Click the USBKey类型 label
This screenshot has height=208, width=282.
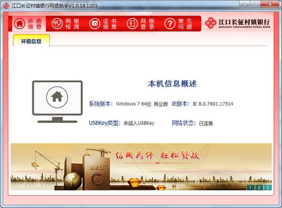tap(105, 123)
